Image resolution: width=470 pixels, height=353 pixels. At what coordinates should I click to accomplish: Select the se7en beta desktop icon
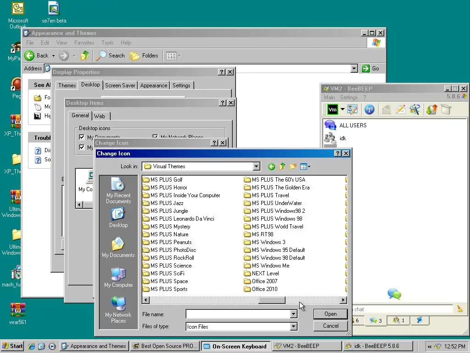[x=54, y=12]
